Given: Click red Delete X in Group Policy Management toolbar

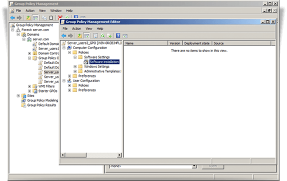Looking at the screenshot, I should 60,17.
